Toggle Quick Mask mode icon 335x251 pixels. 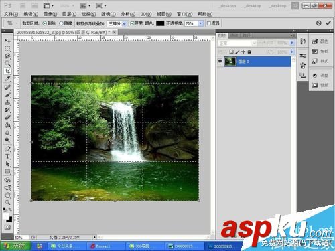(x=7, y=227)
